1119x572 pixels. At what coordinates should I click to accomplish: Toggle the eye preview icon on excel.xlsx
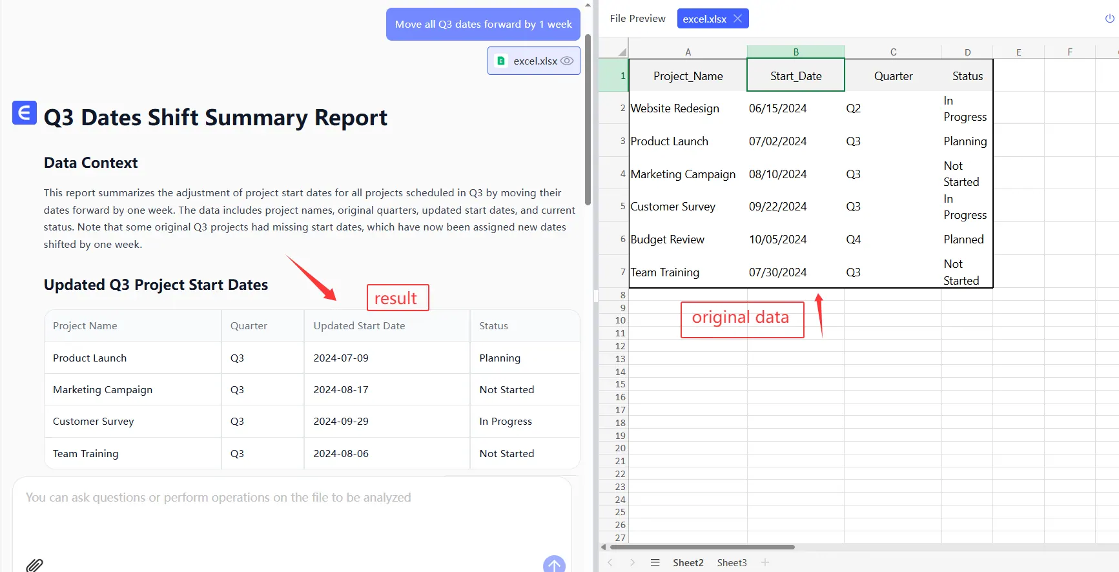pyautogui.click(x=567, y=61)
